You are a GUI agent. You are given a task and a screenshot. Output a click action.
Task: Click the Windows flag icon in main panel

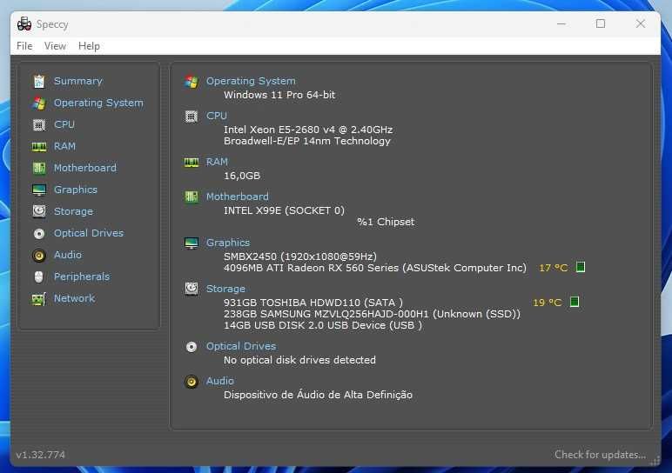pyautogui.click(x=192, y=82)
